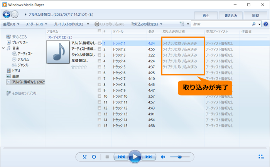
Task: Select the トラック 5 title
Action: pyautogui.click(x=119, y=67)
